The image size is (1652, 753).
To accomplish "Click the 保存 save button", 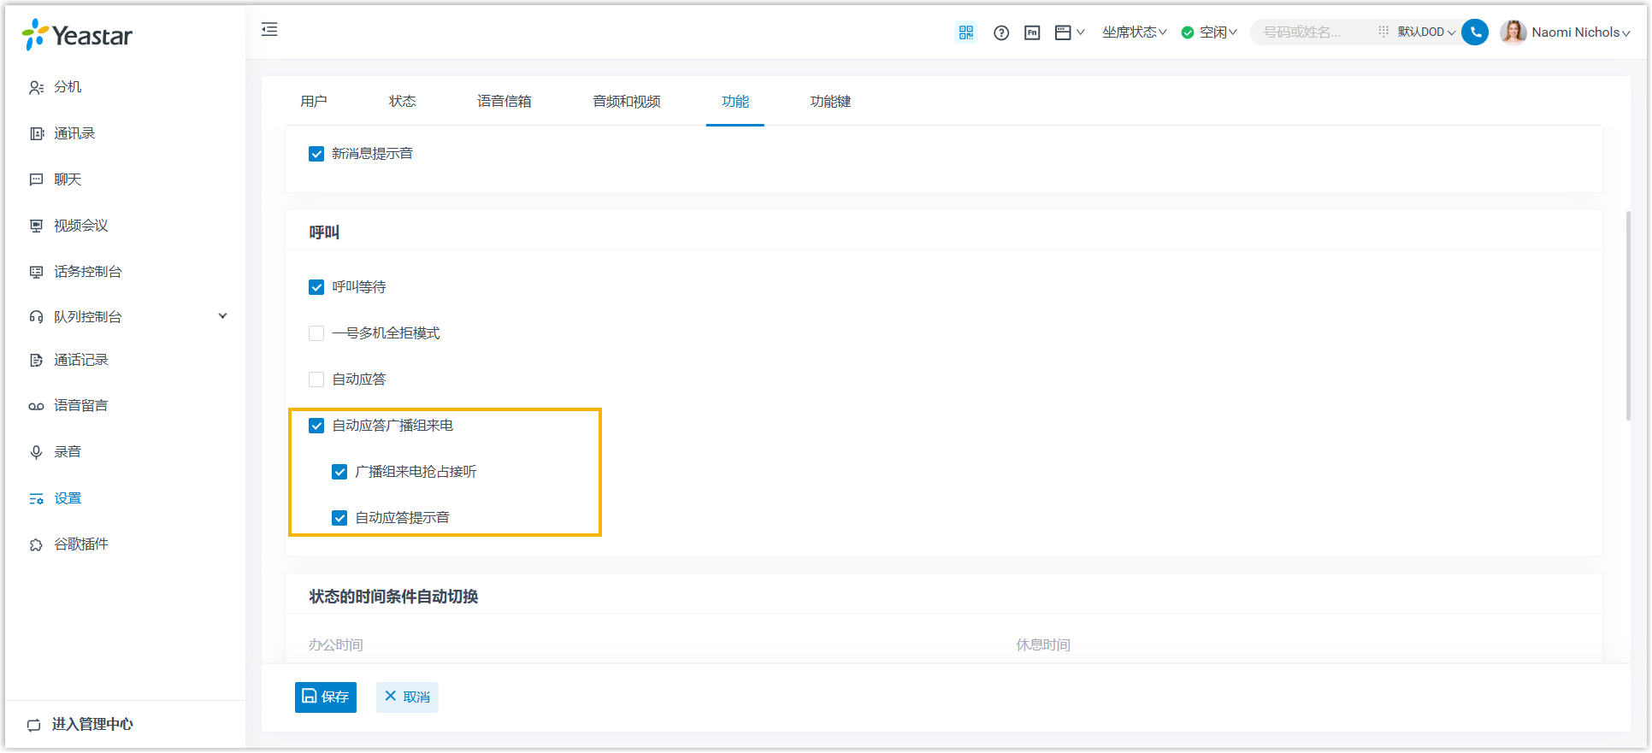I will (x=326, y=697).
